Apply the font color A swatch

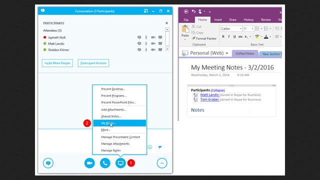coord(266,36)
